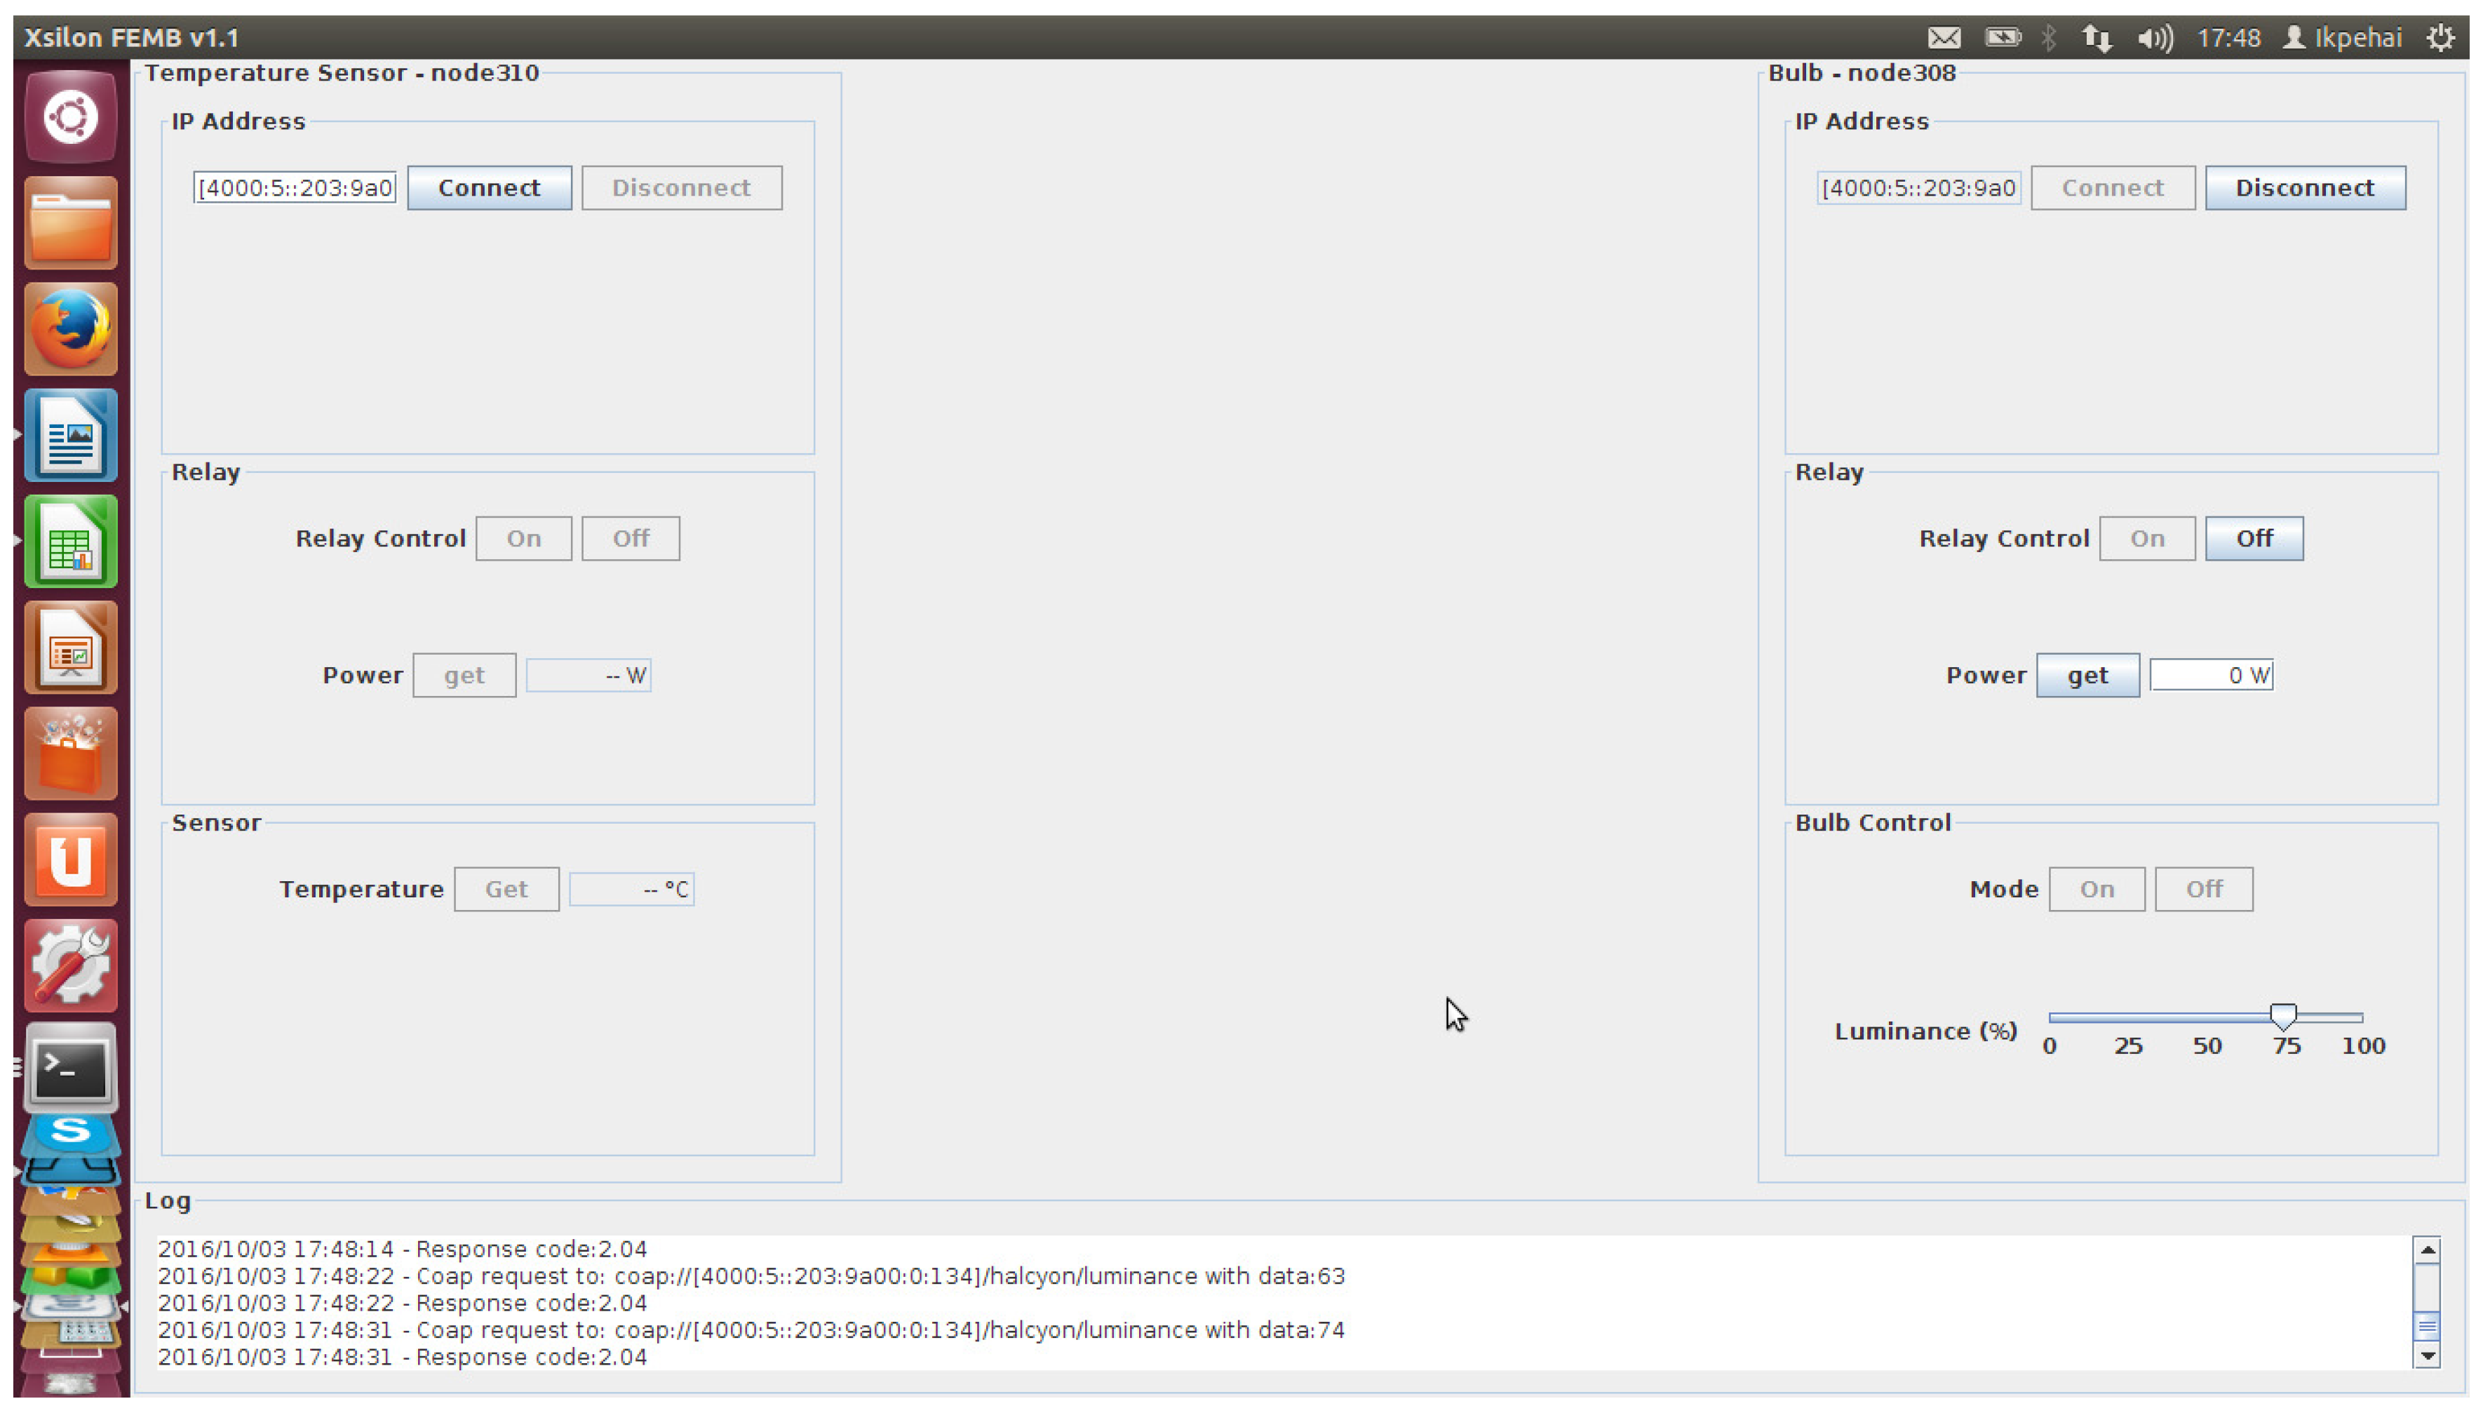Screen dimensions: 2483x1413
Task: Launch LibreOffice Calc spreadsheet icon
Action: coord(71,542)
